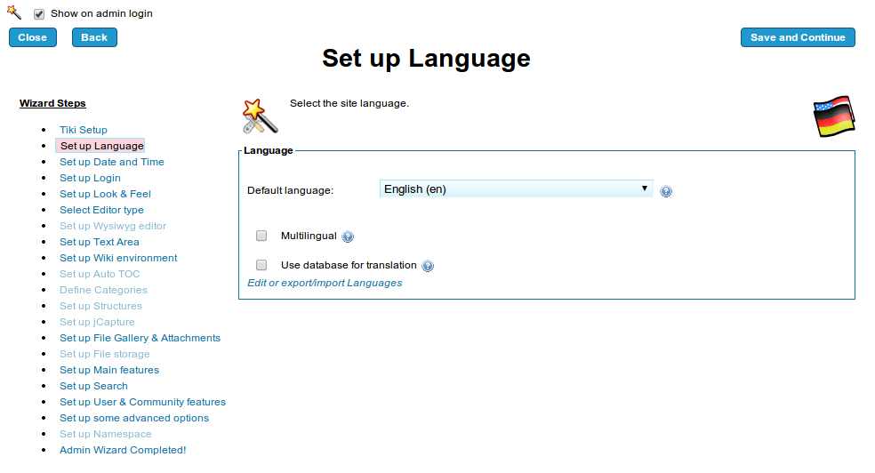The width and height of the screenshot is (875, 473).
Task: Open Set up Auto TOC step
Action: 100,274
